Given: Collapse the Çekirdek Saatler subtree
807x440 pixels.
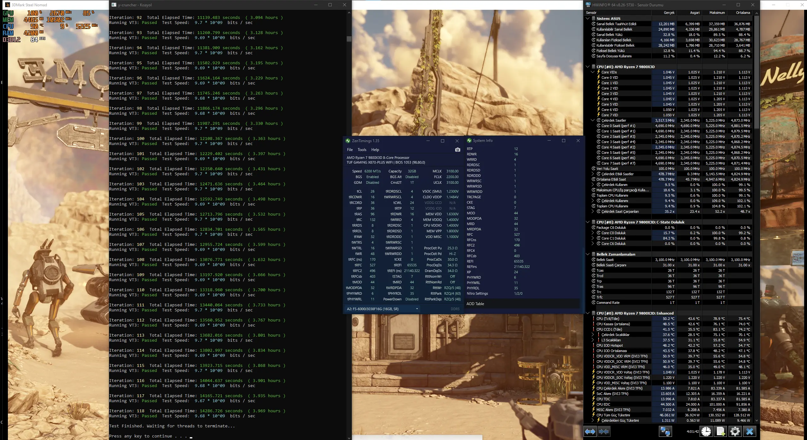Looking at the screenshot, I should (x=593, y=120).
